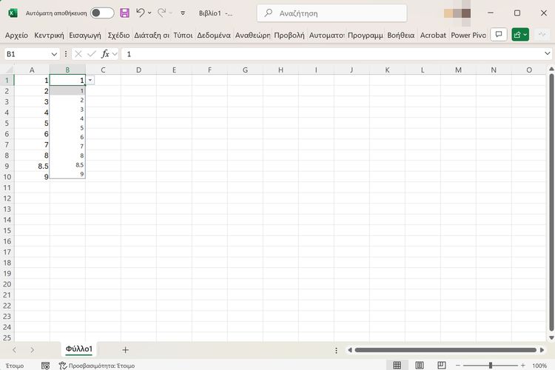The width and height of the screenshot is (555, 370).
Task: Select Normal view in status bar
Action: coord(397,366)
